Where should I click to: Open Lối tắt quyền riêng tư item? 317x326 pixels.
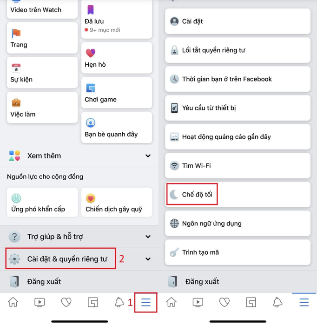238,50
